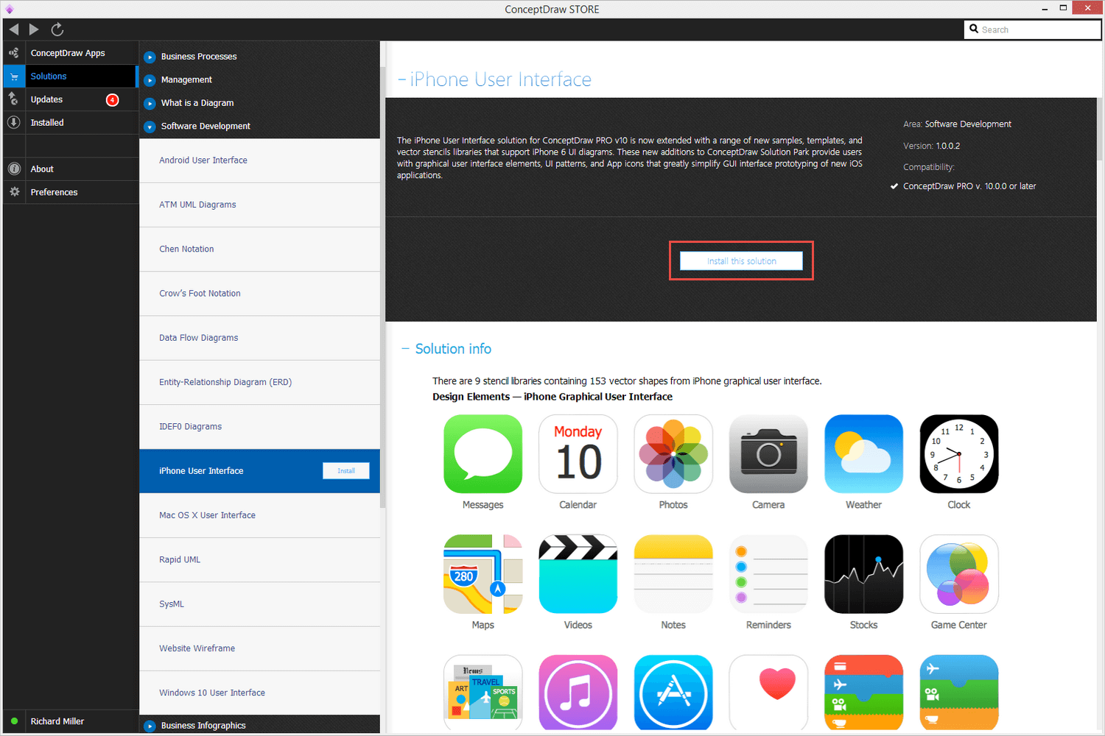The height and width of the screenshot is (736, 1105).
Task: Click the green online status indicator
Action: point(14,721)
